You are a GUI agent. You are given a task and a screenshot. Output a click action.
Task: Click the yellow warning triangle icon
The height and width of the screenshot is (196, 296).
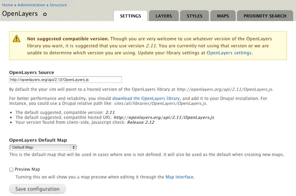point(16,38)
